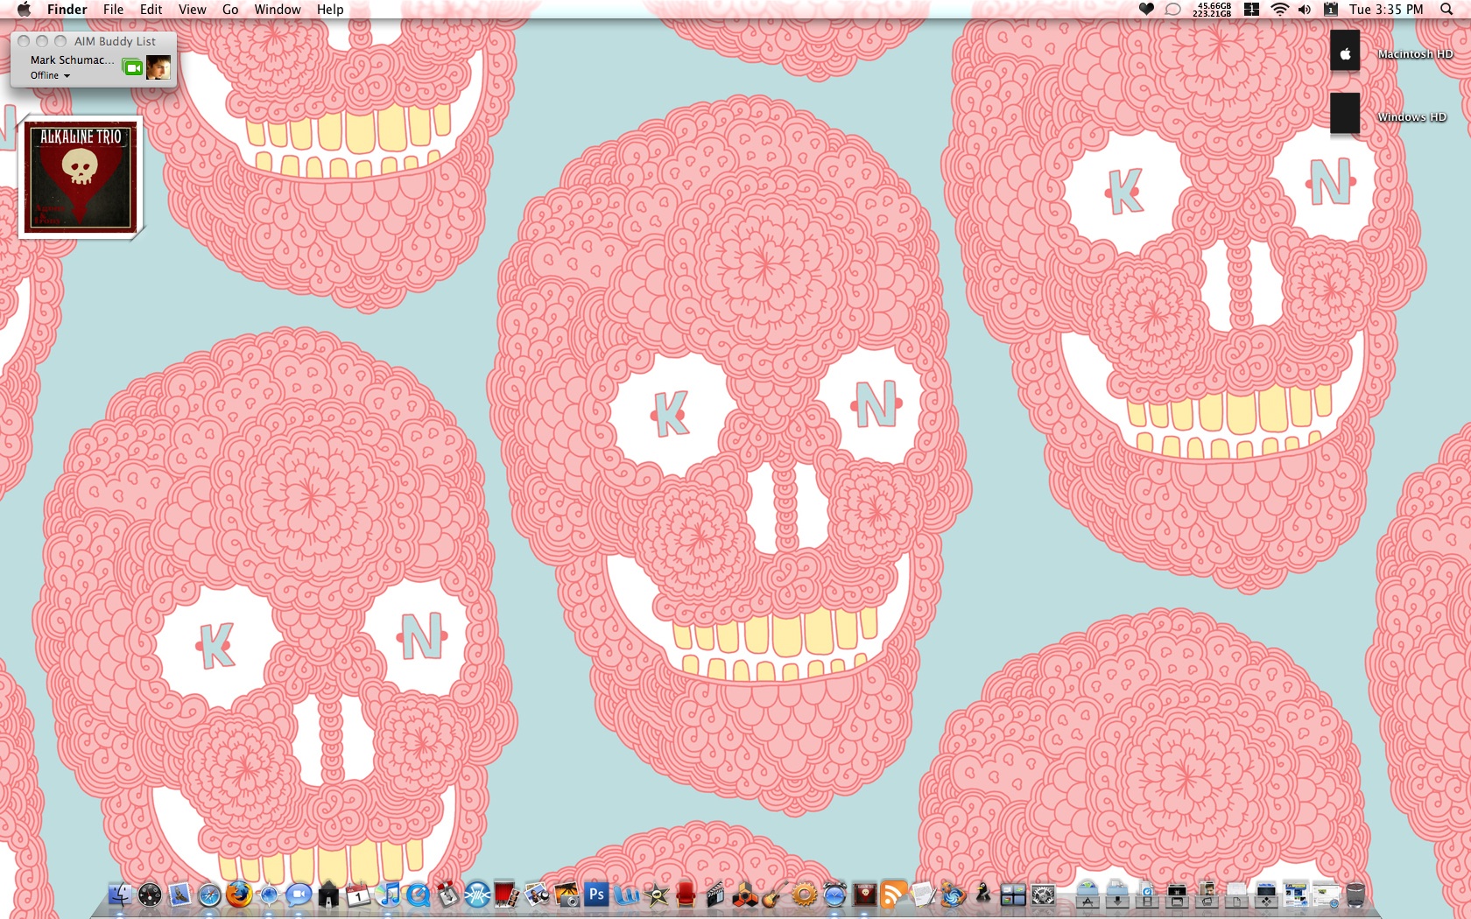
Task: Open Microsoft Word in Dock
Action: [x=626, y=894]
